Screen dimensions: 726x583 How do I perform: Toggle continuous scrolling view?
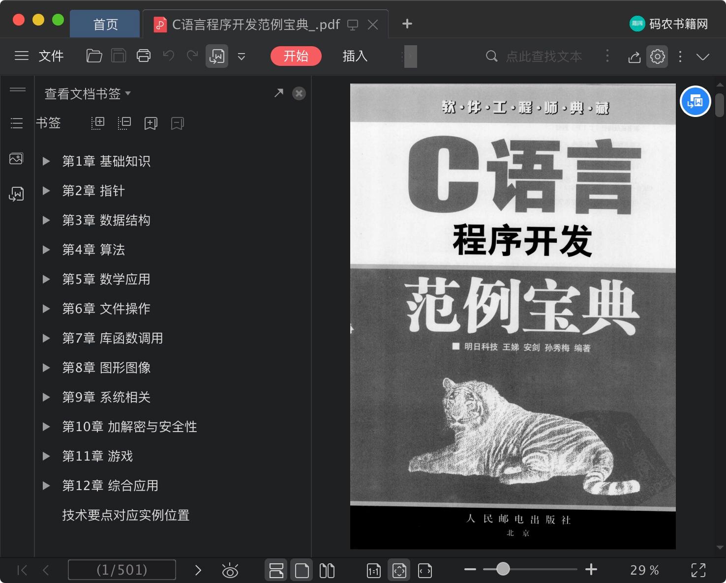coord(276,570)
